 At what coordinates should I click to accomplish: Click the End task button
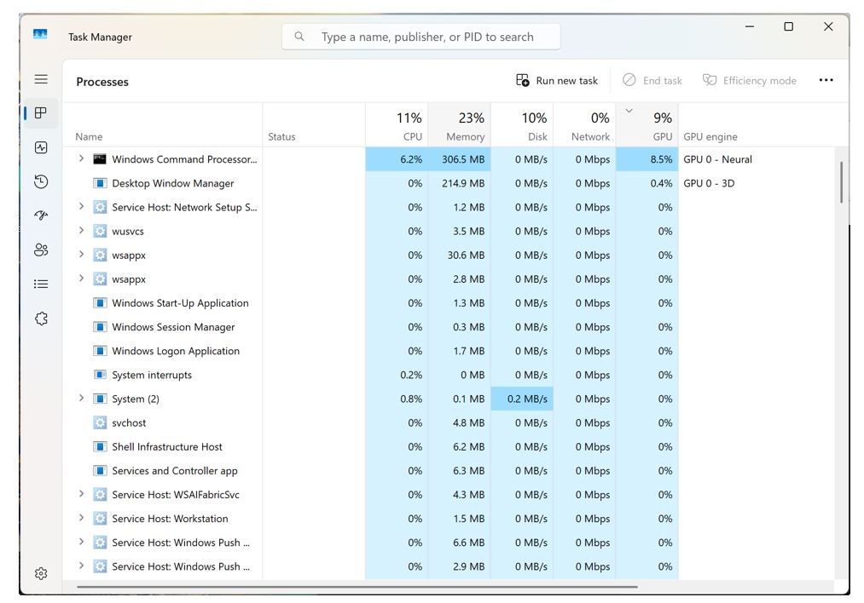[x=652, y=80]
